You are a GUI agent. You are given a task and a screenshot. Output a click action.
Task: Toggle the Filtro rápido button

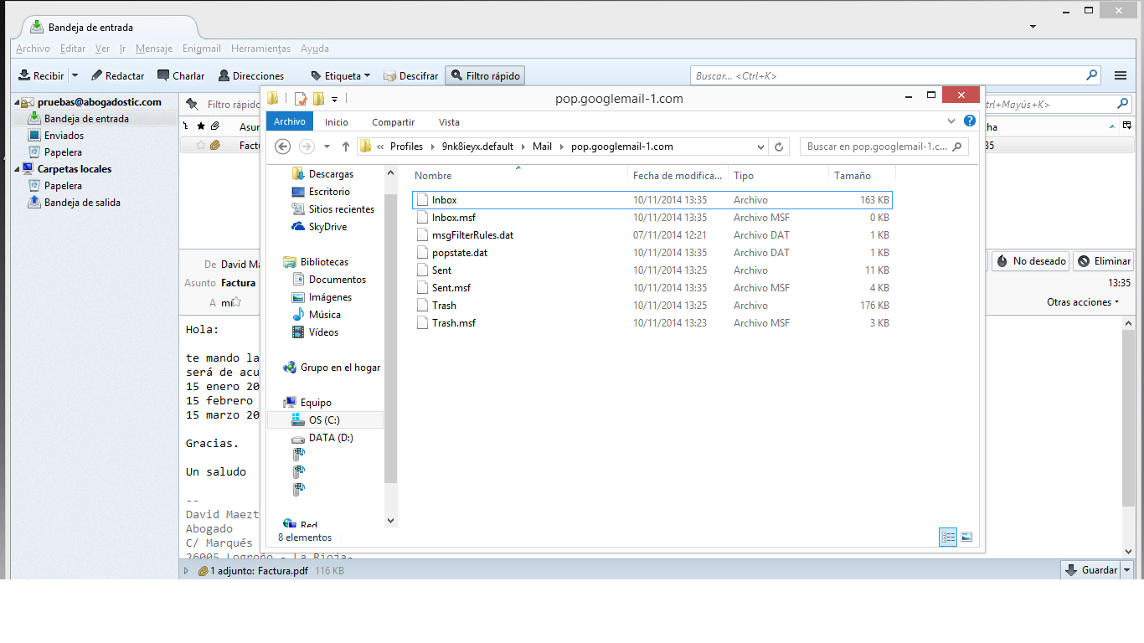pyautogui.click(x=485, y=75)
